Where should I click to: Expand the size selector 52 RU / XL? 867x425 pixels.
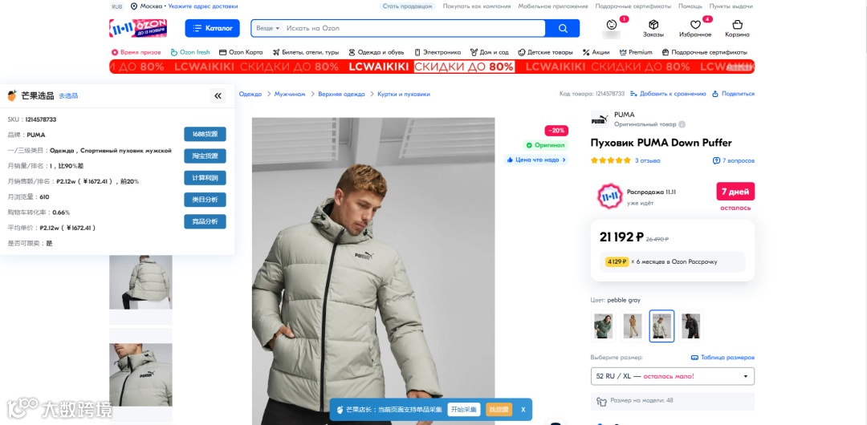click(673, 376)
